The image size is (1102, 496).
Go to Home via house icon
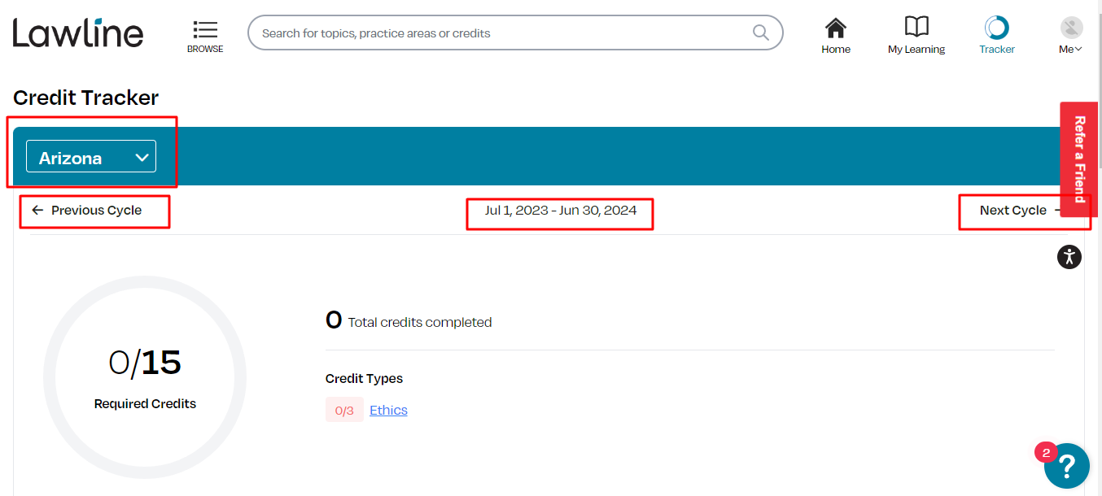(836, 28)
